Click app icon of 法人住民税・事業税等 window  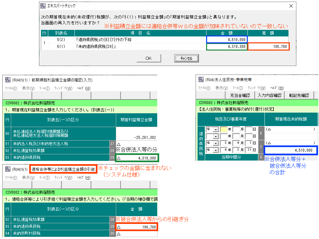pyautogui.click(x=201, y=79)
